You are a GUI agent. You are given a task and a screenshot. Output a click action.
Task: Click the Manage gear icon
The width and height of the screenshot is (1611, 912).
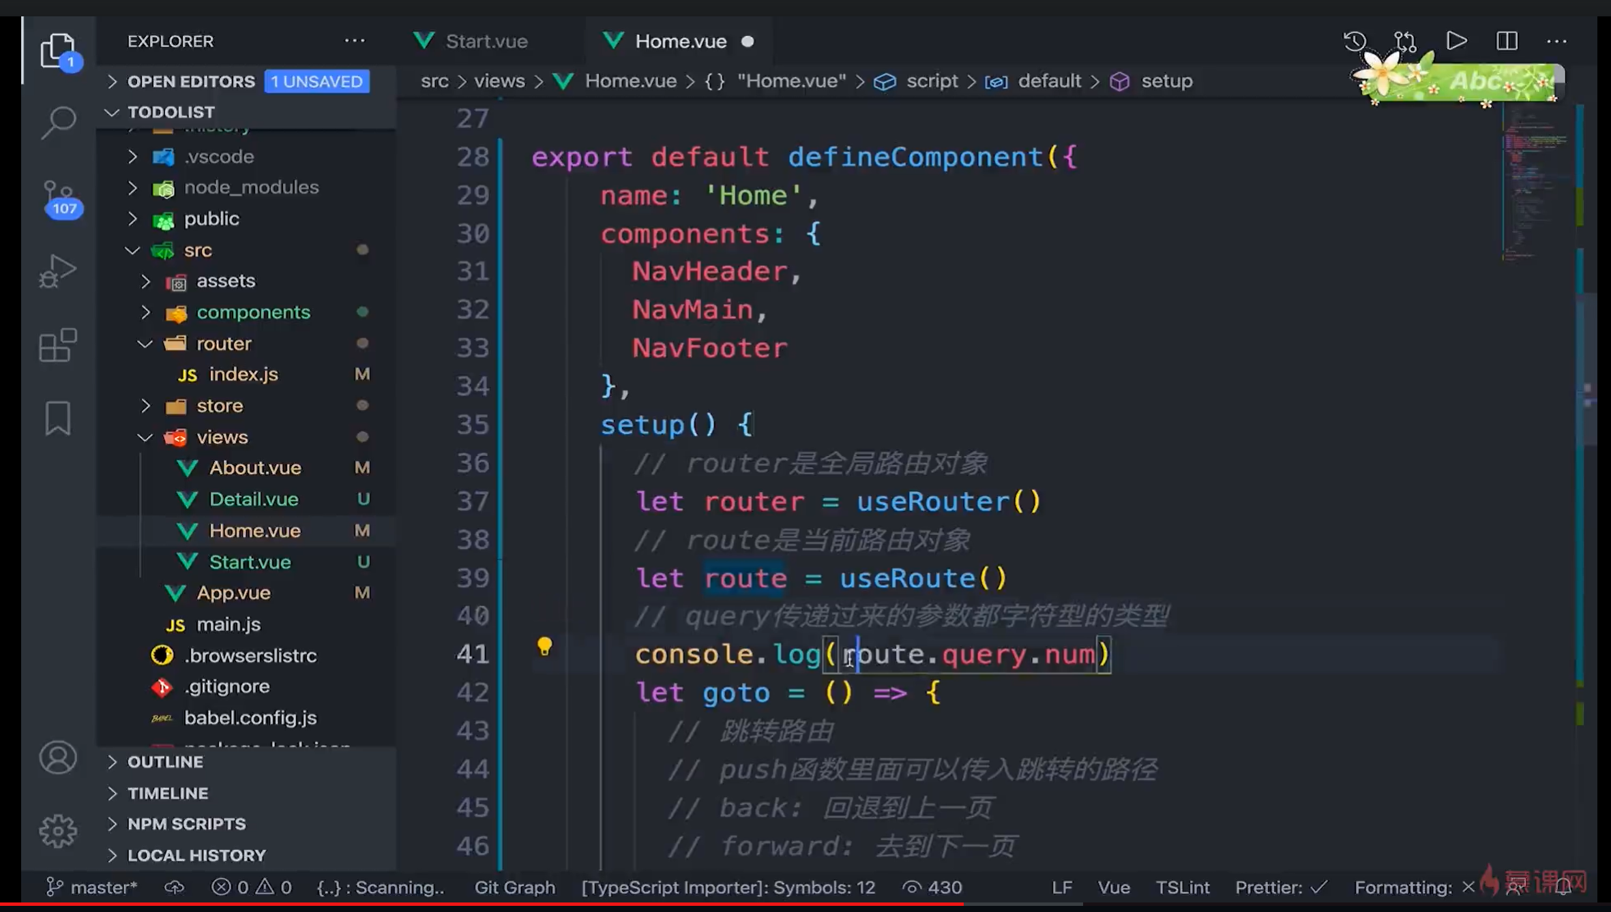(x=58, y=831)
